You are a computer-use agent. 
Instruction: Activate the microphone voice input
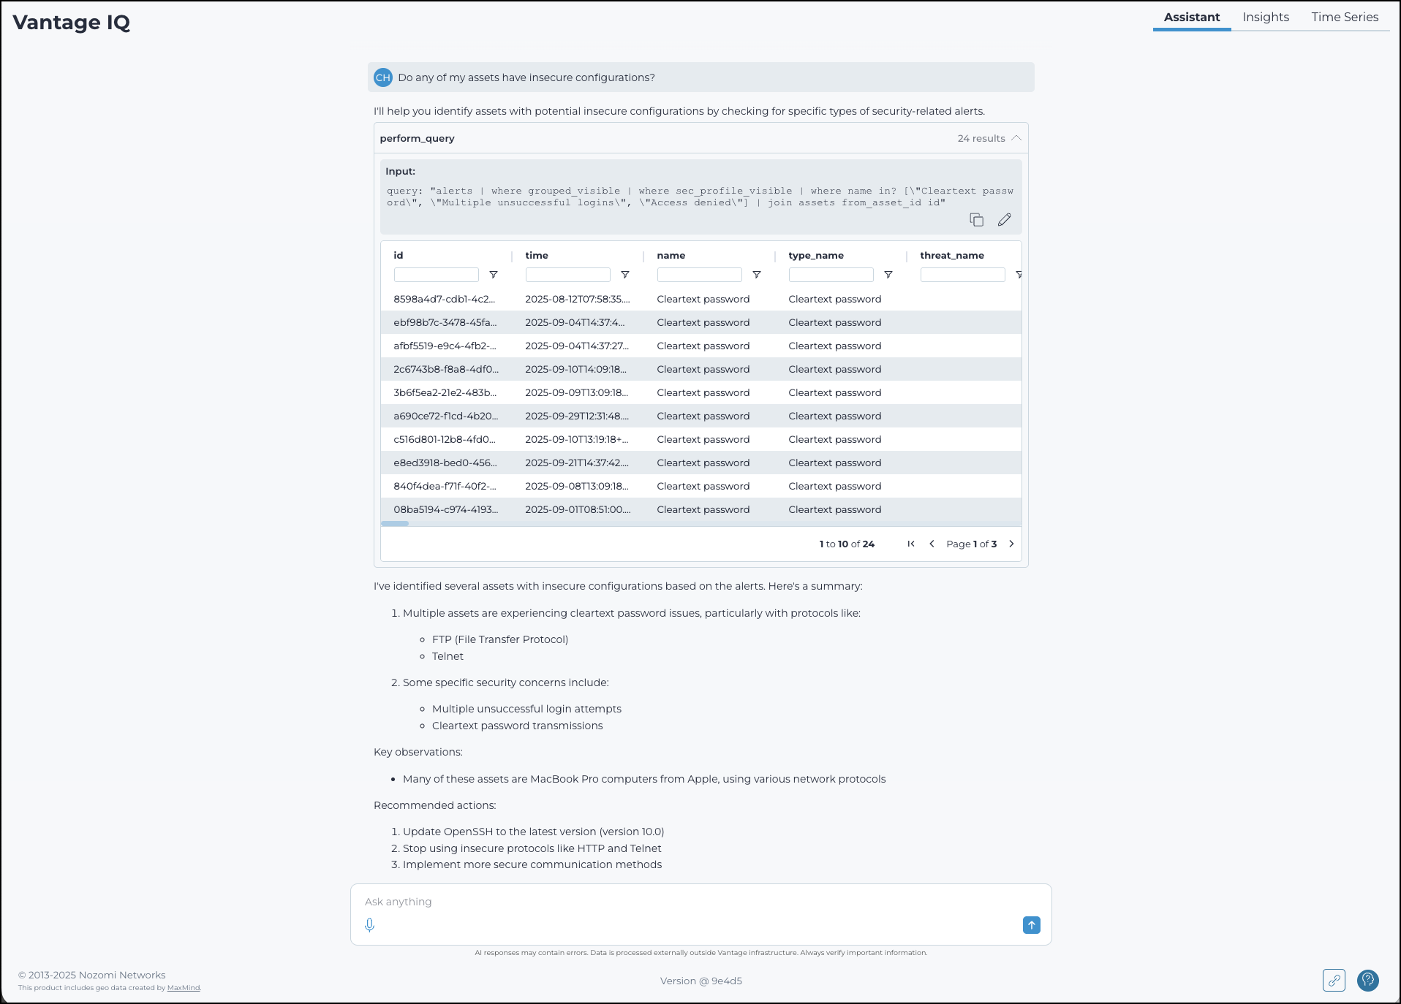pyautogui.click(x=369, y=924)
